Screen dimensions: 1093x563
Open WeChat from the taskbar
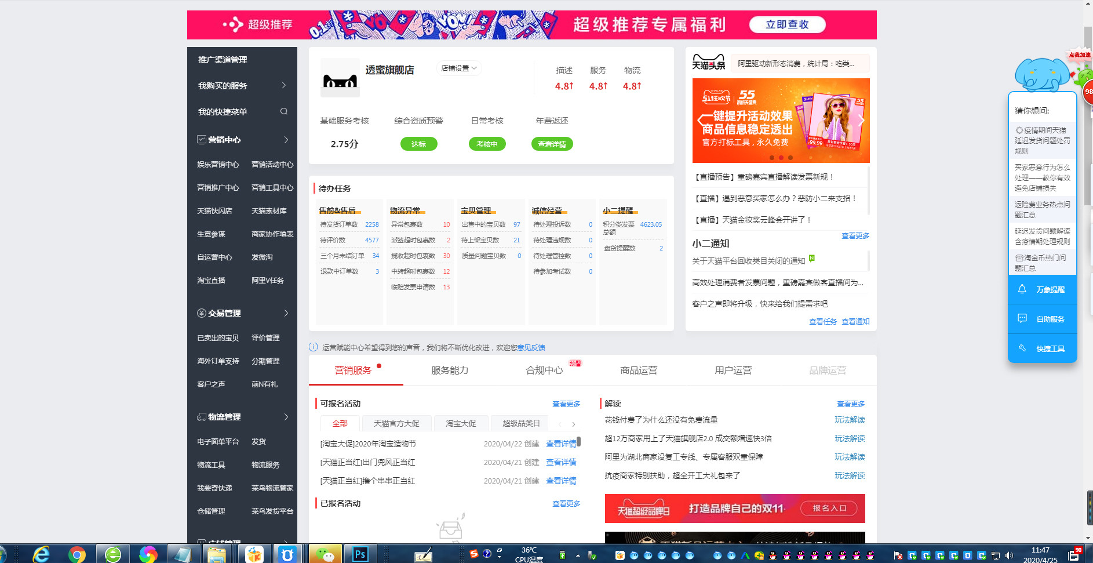coord(325,554)
